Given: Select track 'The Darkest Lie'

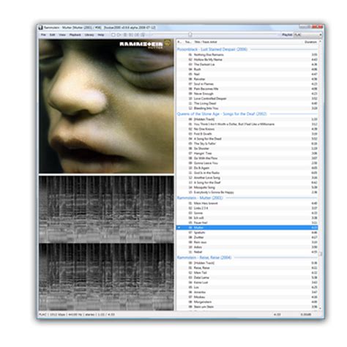Looking at the screenshot, I should click(247, 64).
